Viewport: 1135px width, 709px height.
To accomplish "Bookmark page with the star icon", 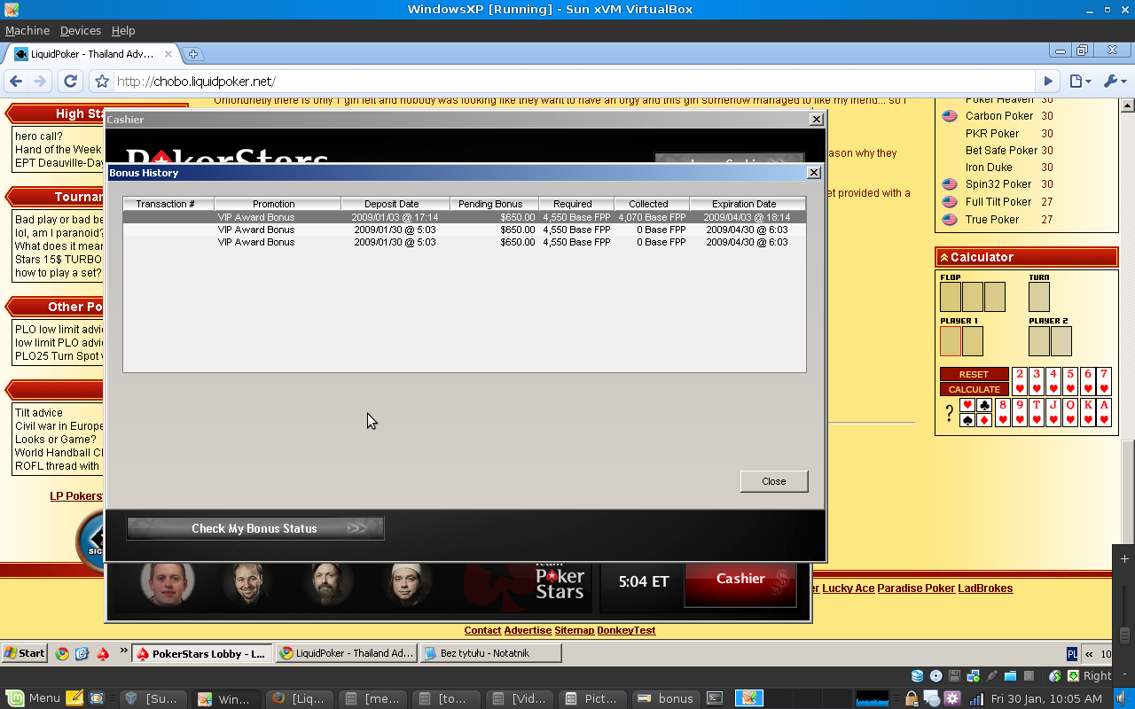I will click(102, 82).
